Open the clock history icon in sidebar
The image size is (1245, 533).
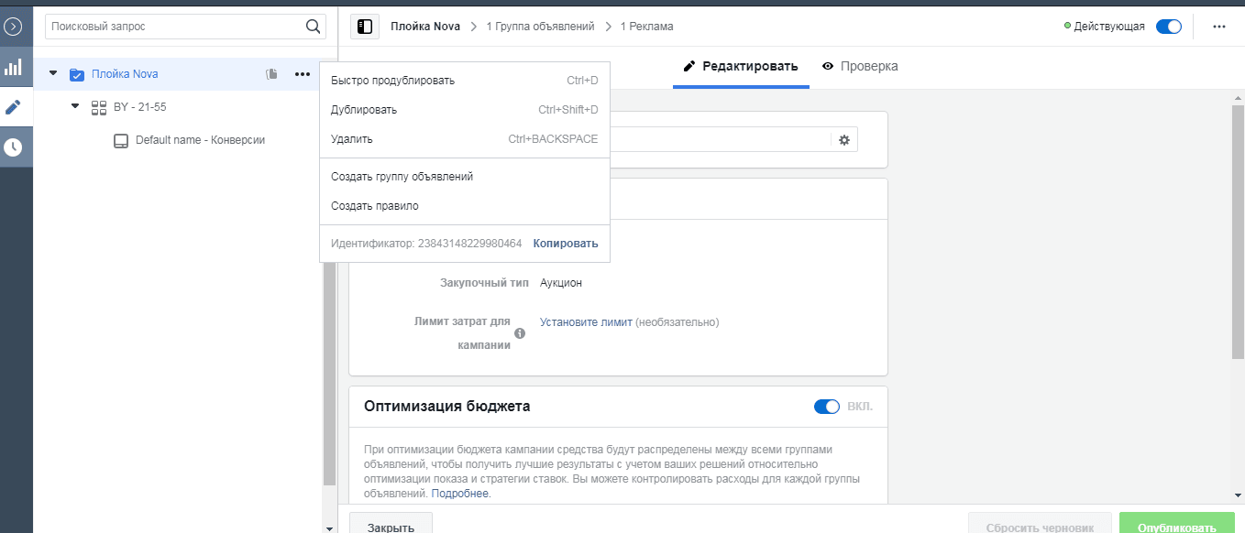point(13,147)
